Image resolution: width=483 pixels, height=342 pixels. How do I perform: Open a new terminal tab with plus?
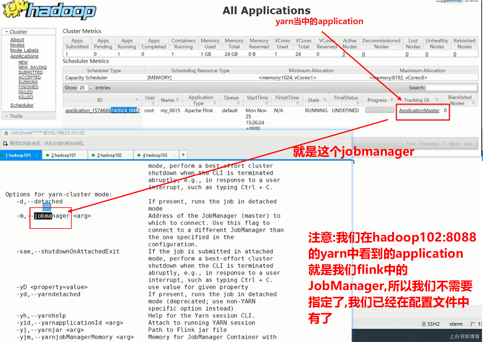[183, 155]
